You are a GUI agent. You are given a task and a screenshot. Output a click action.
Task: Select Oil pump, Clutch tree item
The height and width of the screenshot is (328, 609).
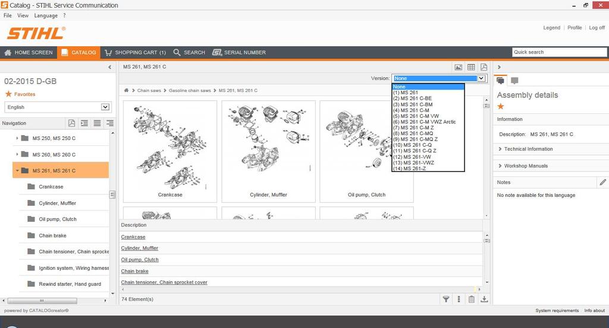(58, 219)
